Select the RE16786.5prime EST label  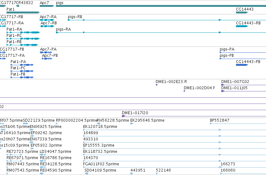(56, 158)
